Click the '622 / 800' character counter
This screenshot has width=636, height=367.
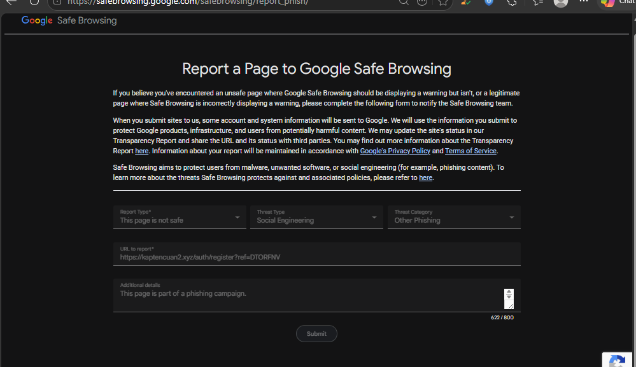point(502,317)
